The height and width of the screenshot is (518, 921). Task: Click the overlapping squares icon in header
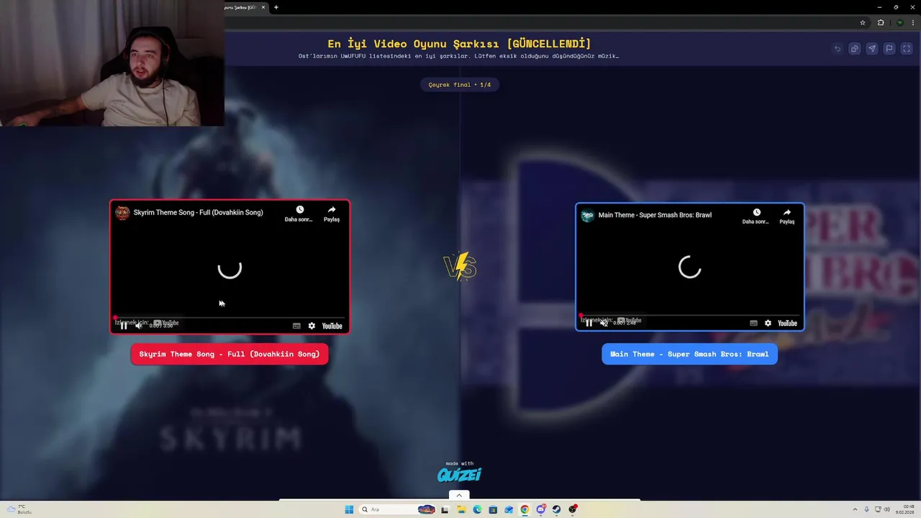(x=854, y=49)
